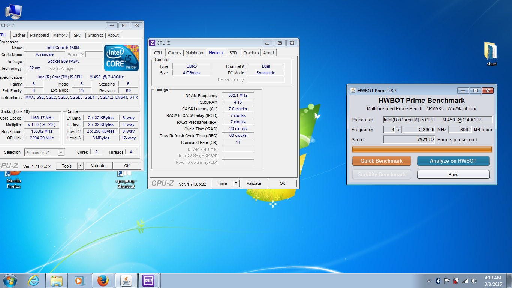Open Internet Explorer from the taskbar
The image size is (512, 288).
34,280
